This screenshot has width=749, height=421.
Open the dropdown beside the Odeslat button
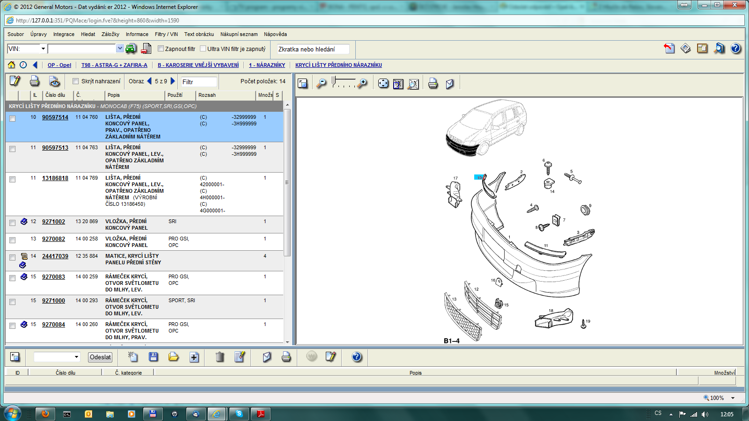[76, 357]
